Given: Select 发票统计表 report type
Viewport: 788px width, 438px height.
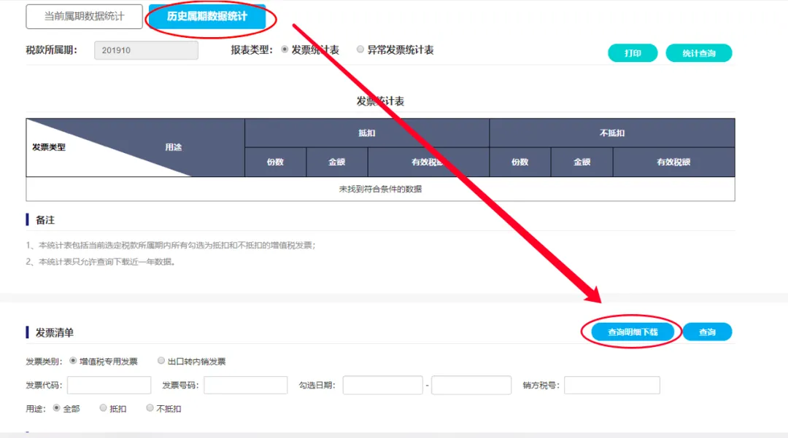Looking at the screenshot, I should 285,49.
